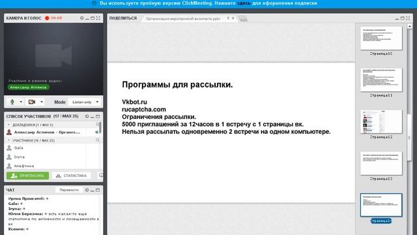Select presenter Александр Аглямов in the list
The width and height of the screenshot is (417, 235).
coord(47,132)
